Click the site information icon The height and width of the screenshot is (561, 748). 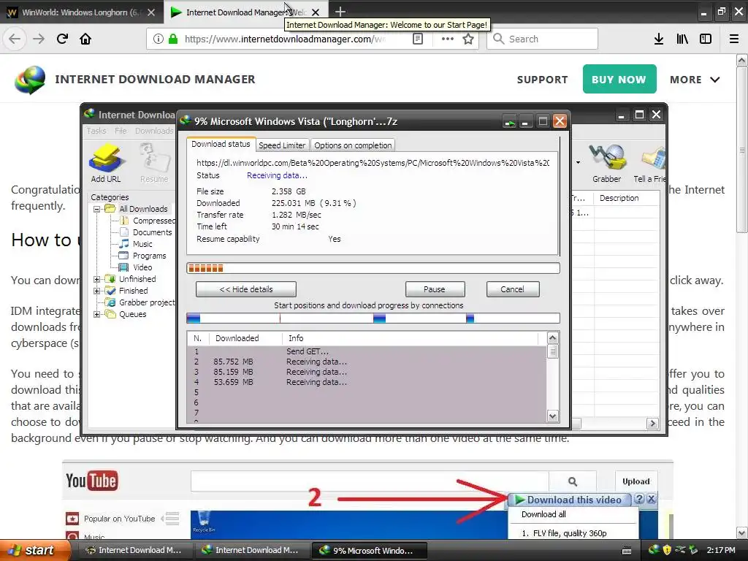point(159,39)
